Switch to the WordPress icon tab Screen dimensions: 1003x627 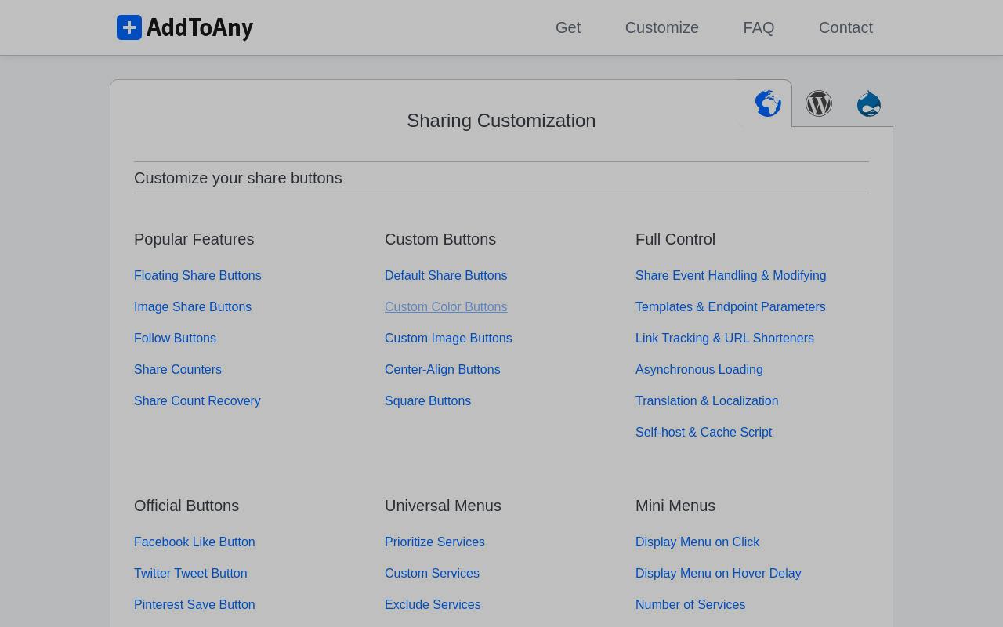point(819,103)
